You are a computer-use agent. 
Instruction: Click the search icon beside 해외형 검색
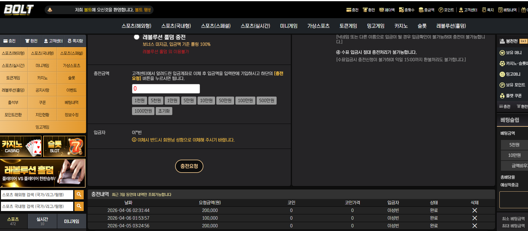click(x=79, y=194)
